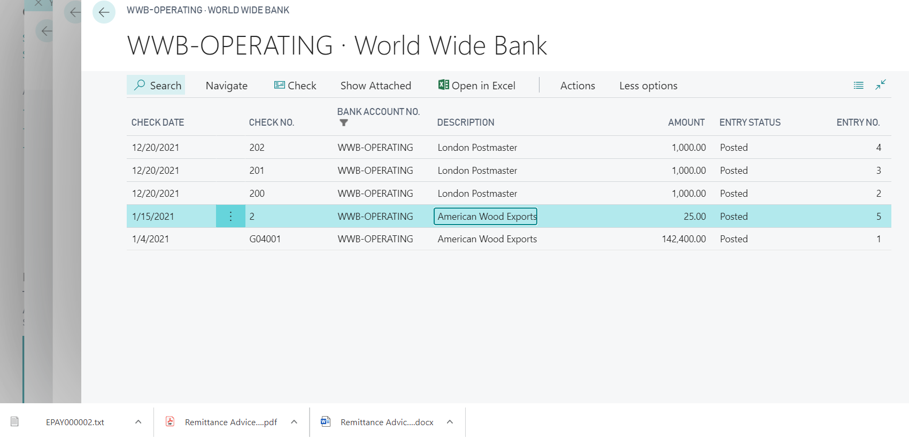Select check number 202 cell
This screenshot has width=909, height=438.
pyautogui.click(x=257, y=148)
